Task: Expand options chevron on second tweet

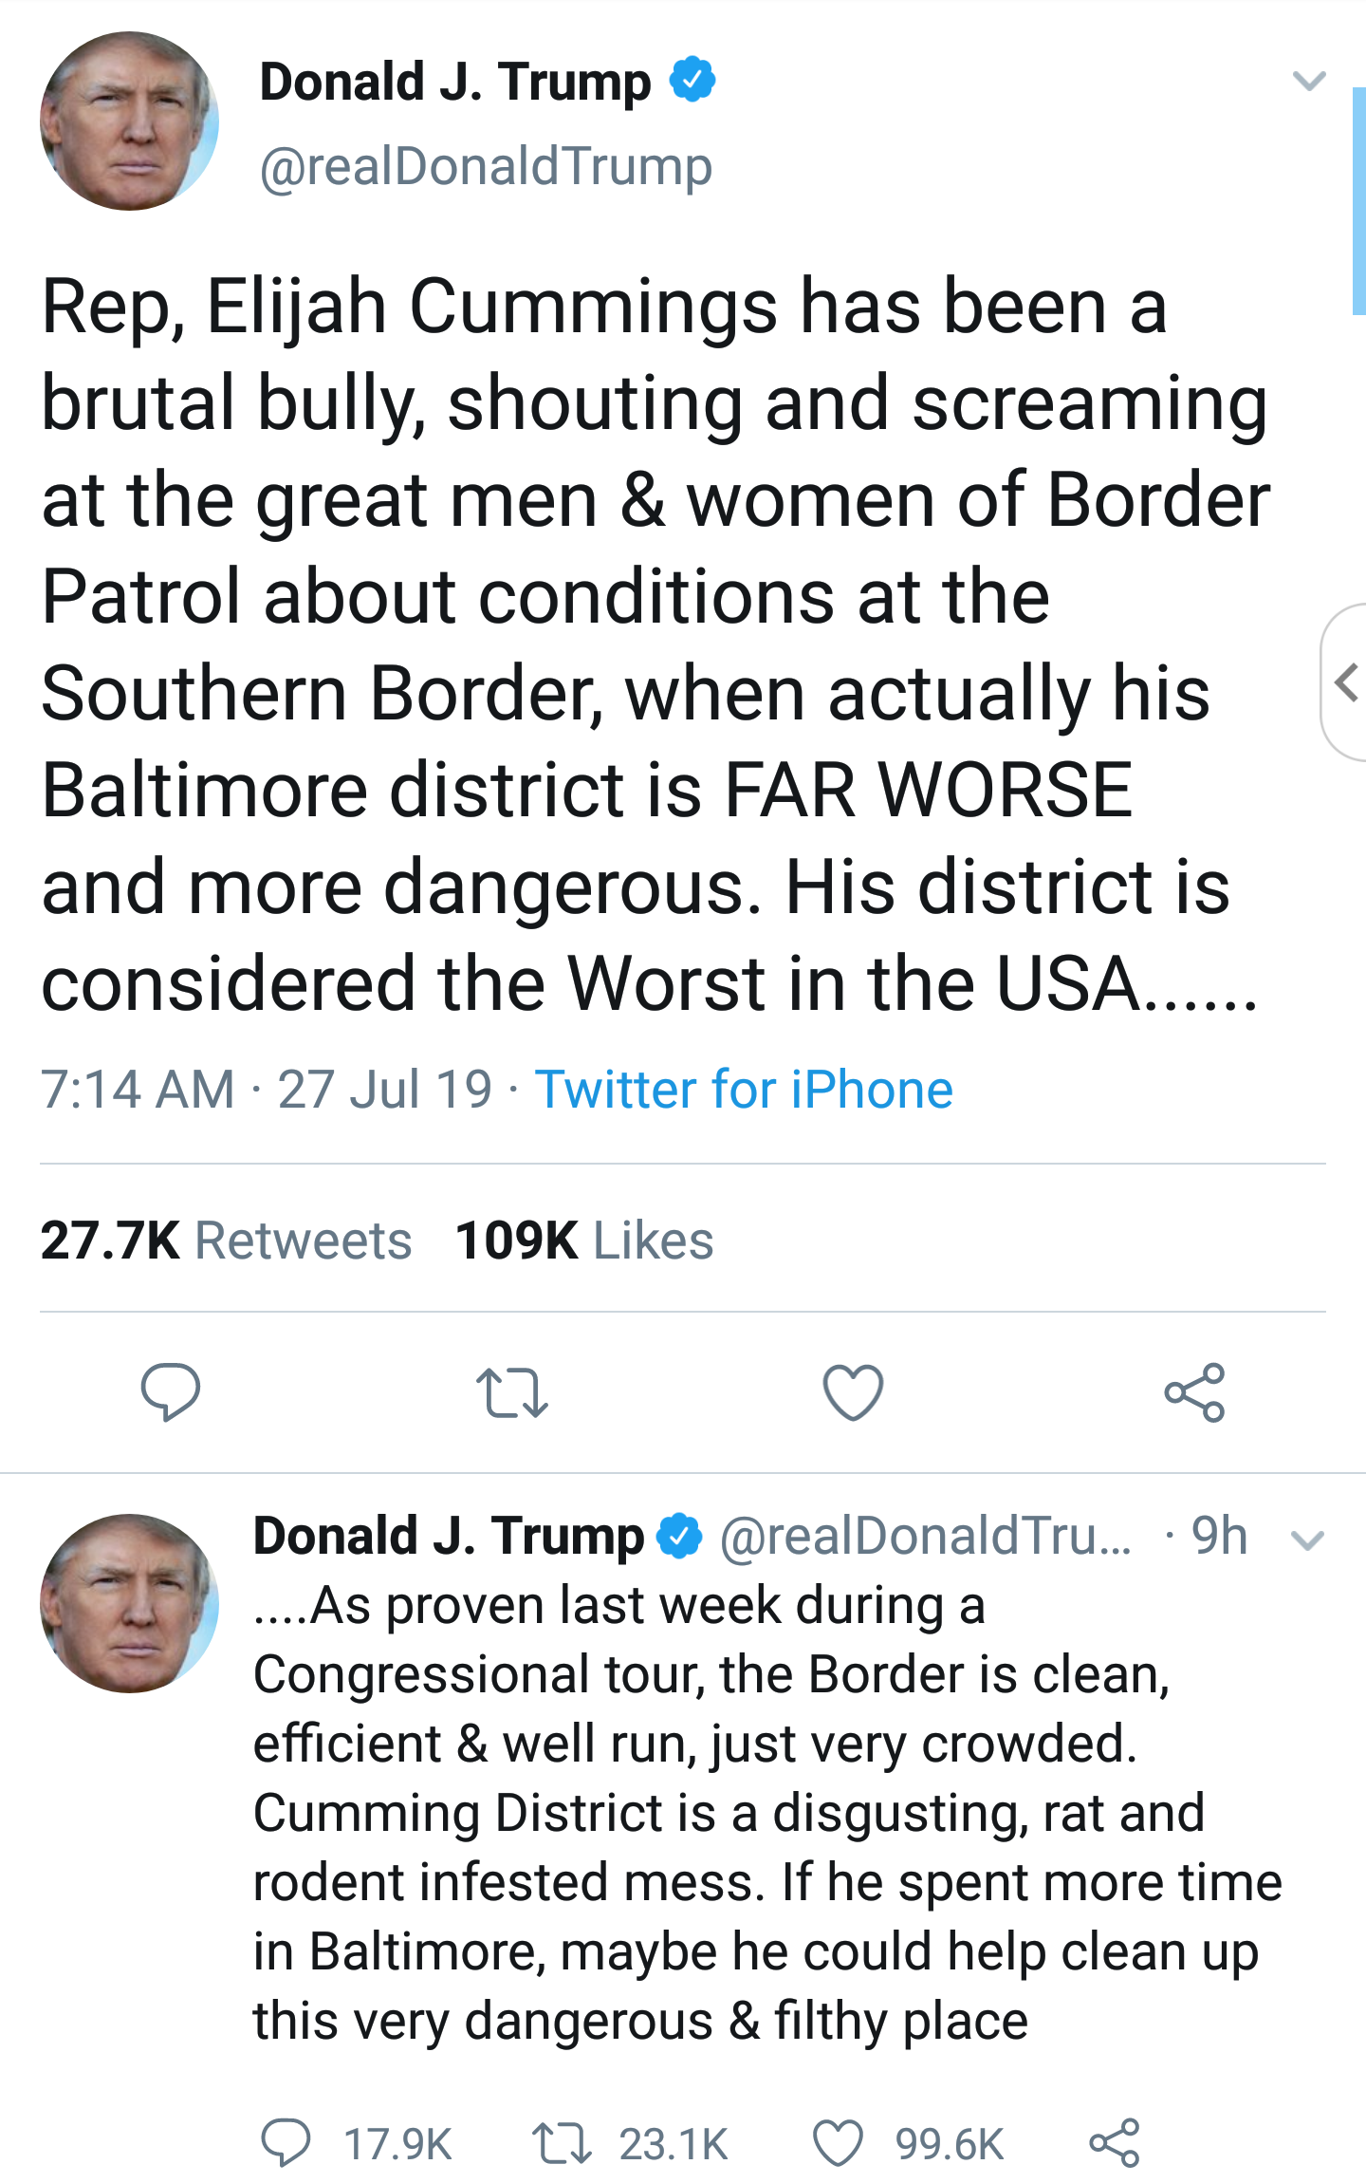Action: click(x=1308, y=1539)
